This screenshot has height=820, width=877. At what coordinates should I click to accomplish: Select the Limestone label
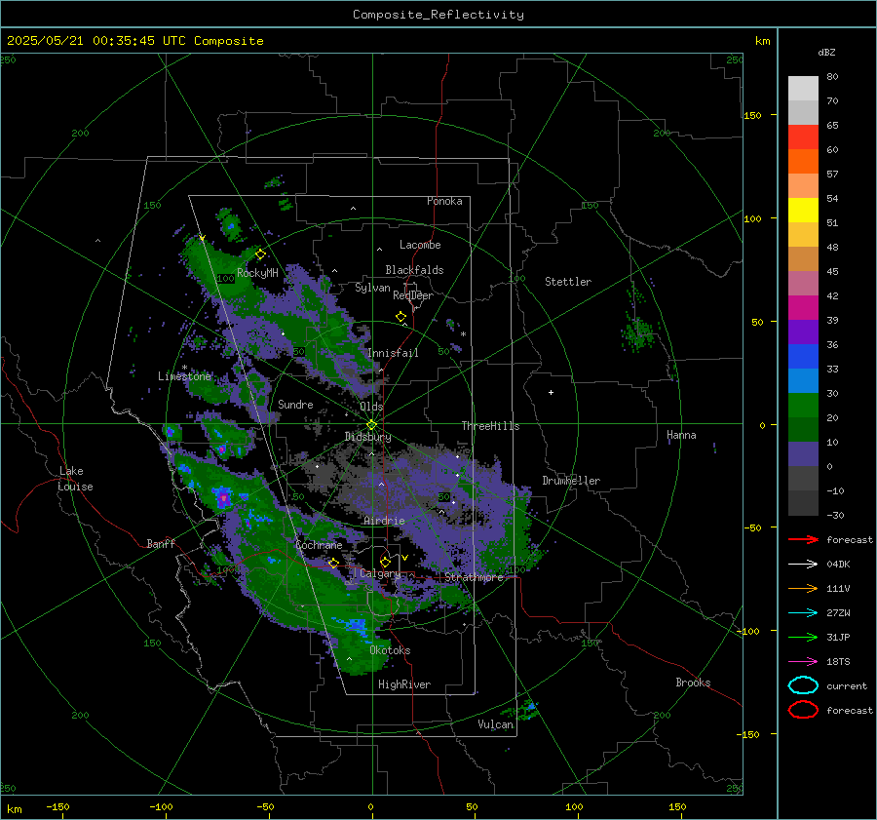(184, 376)
